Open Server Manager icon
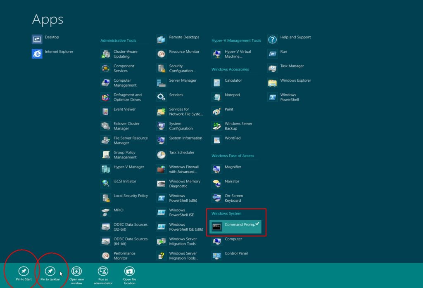 point(162,83)
